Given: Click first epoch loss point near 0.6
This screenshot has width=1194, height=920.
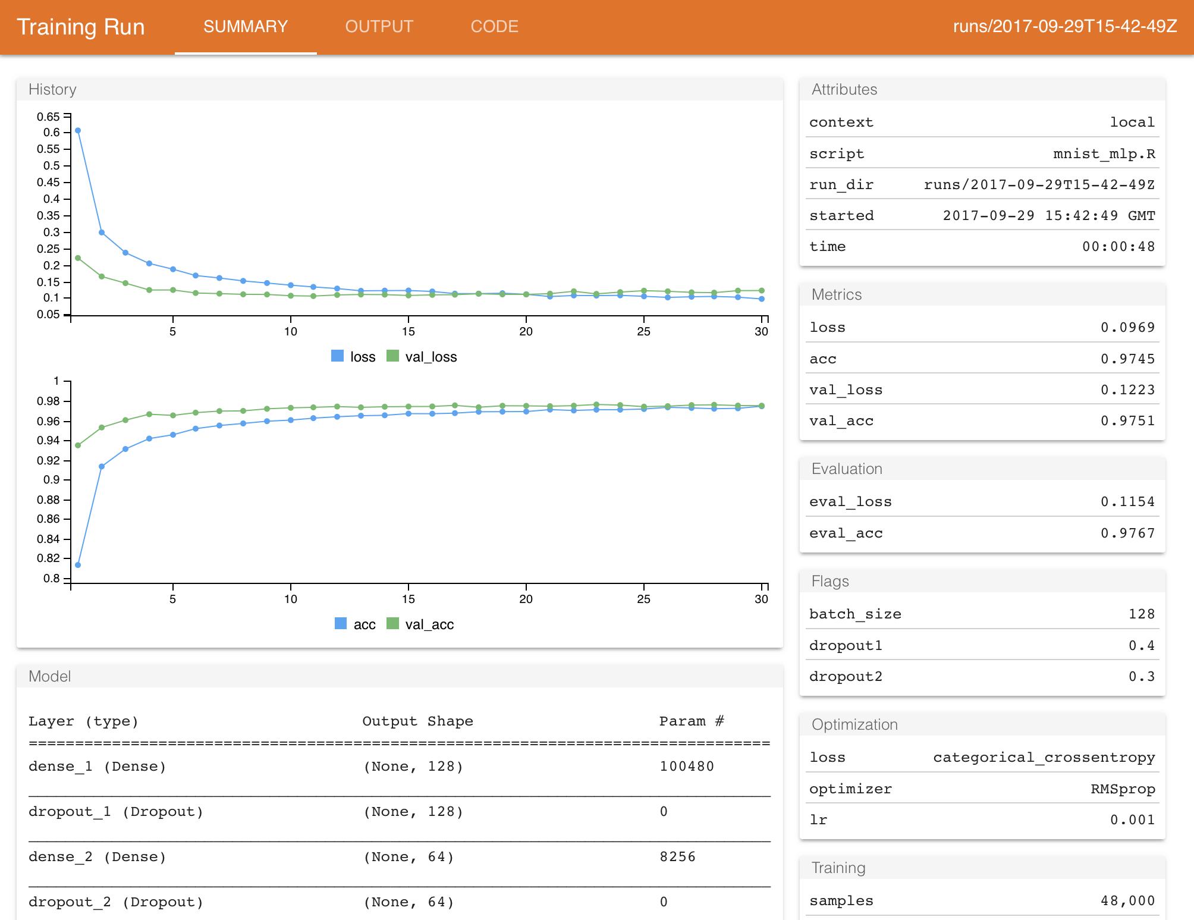Looking at the screenshot, I should (78, 131).
